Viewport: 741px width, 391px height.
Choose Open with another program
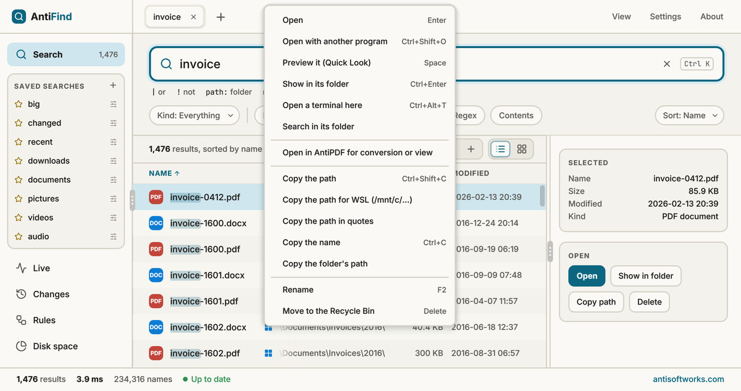pos(359,41)
